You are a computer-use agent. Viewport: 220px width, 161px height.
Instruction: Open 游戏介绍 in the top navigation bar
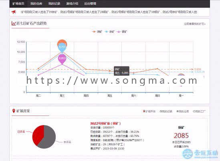72,4
